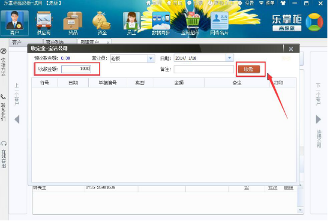
Task: Go to next customer with right arrow
Action: [319, 119]
